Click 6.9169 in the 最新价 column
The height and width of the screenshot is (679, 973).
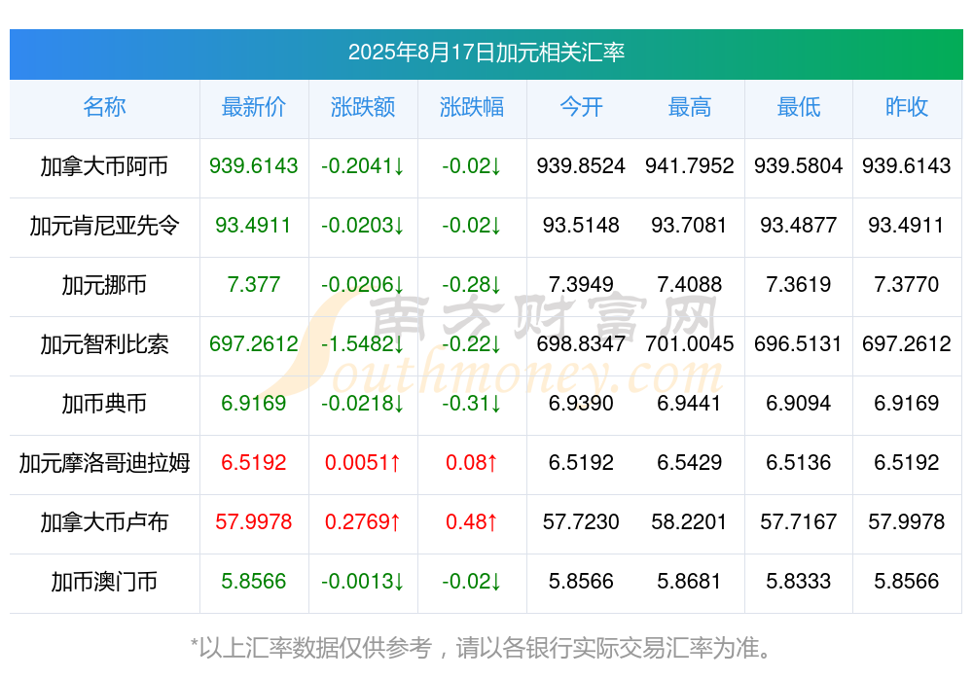click(254, 404)
